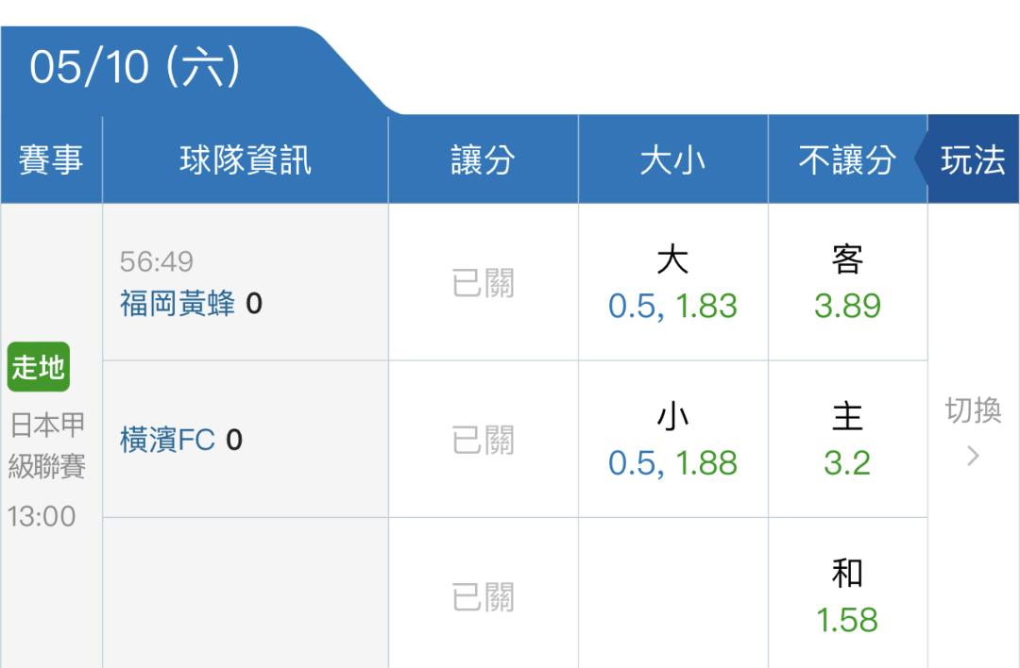Tap 已關 handicap cell for 橫濱FC

click(x=483, y=441)
